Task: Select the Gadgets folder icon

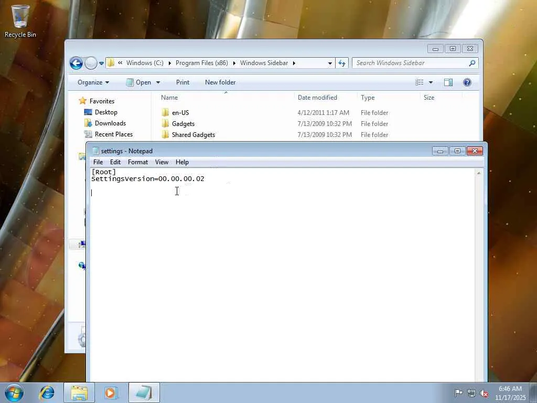Action: (165, 123)
